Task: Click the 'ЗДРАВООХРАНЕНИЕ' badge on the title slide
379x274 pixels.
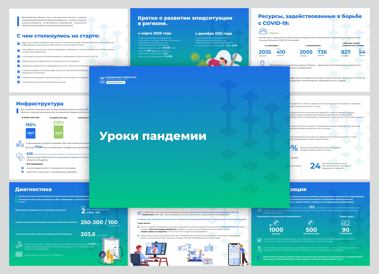Action: coord(116,82)
